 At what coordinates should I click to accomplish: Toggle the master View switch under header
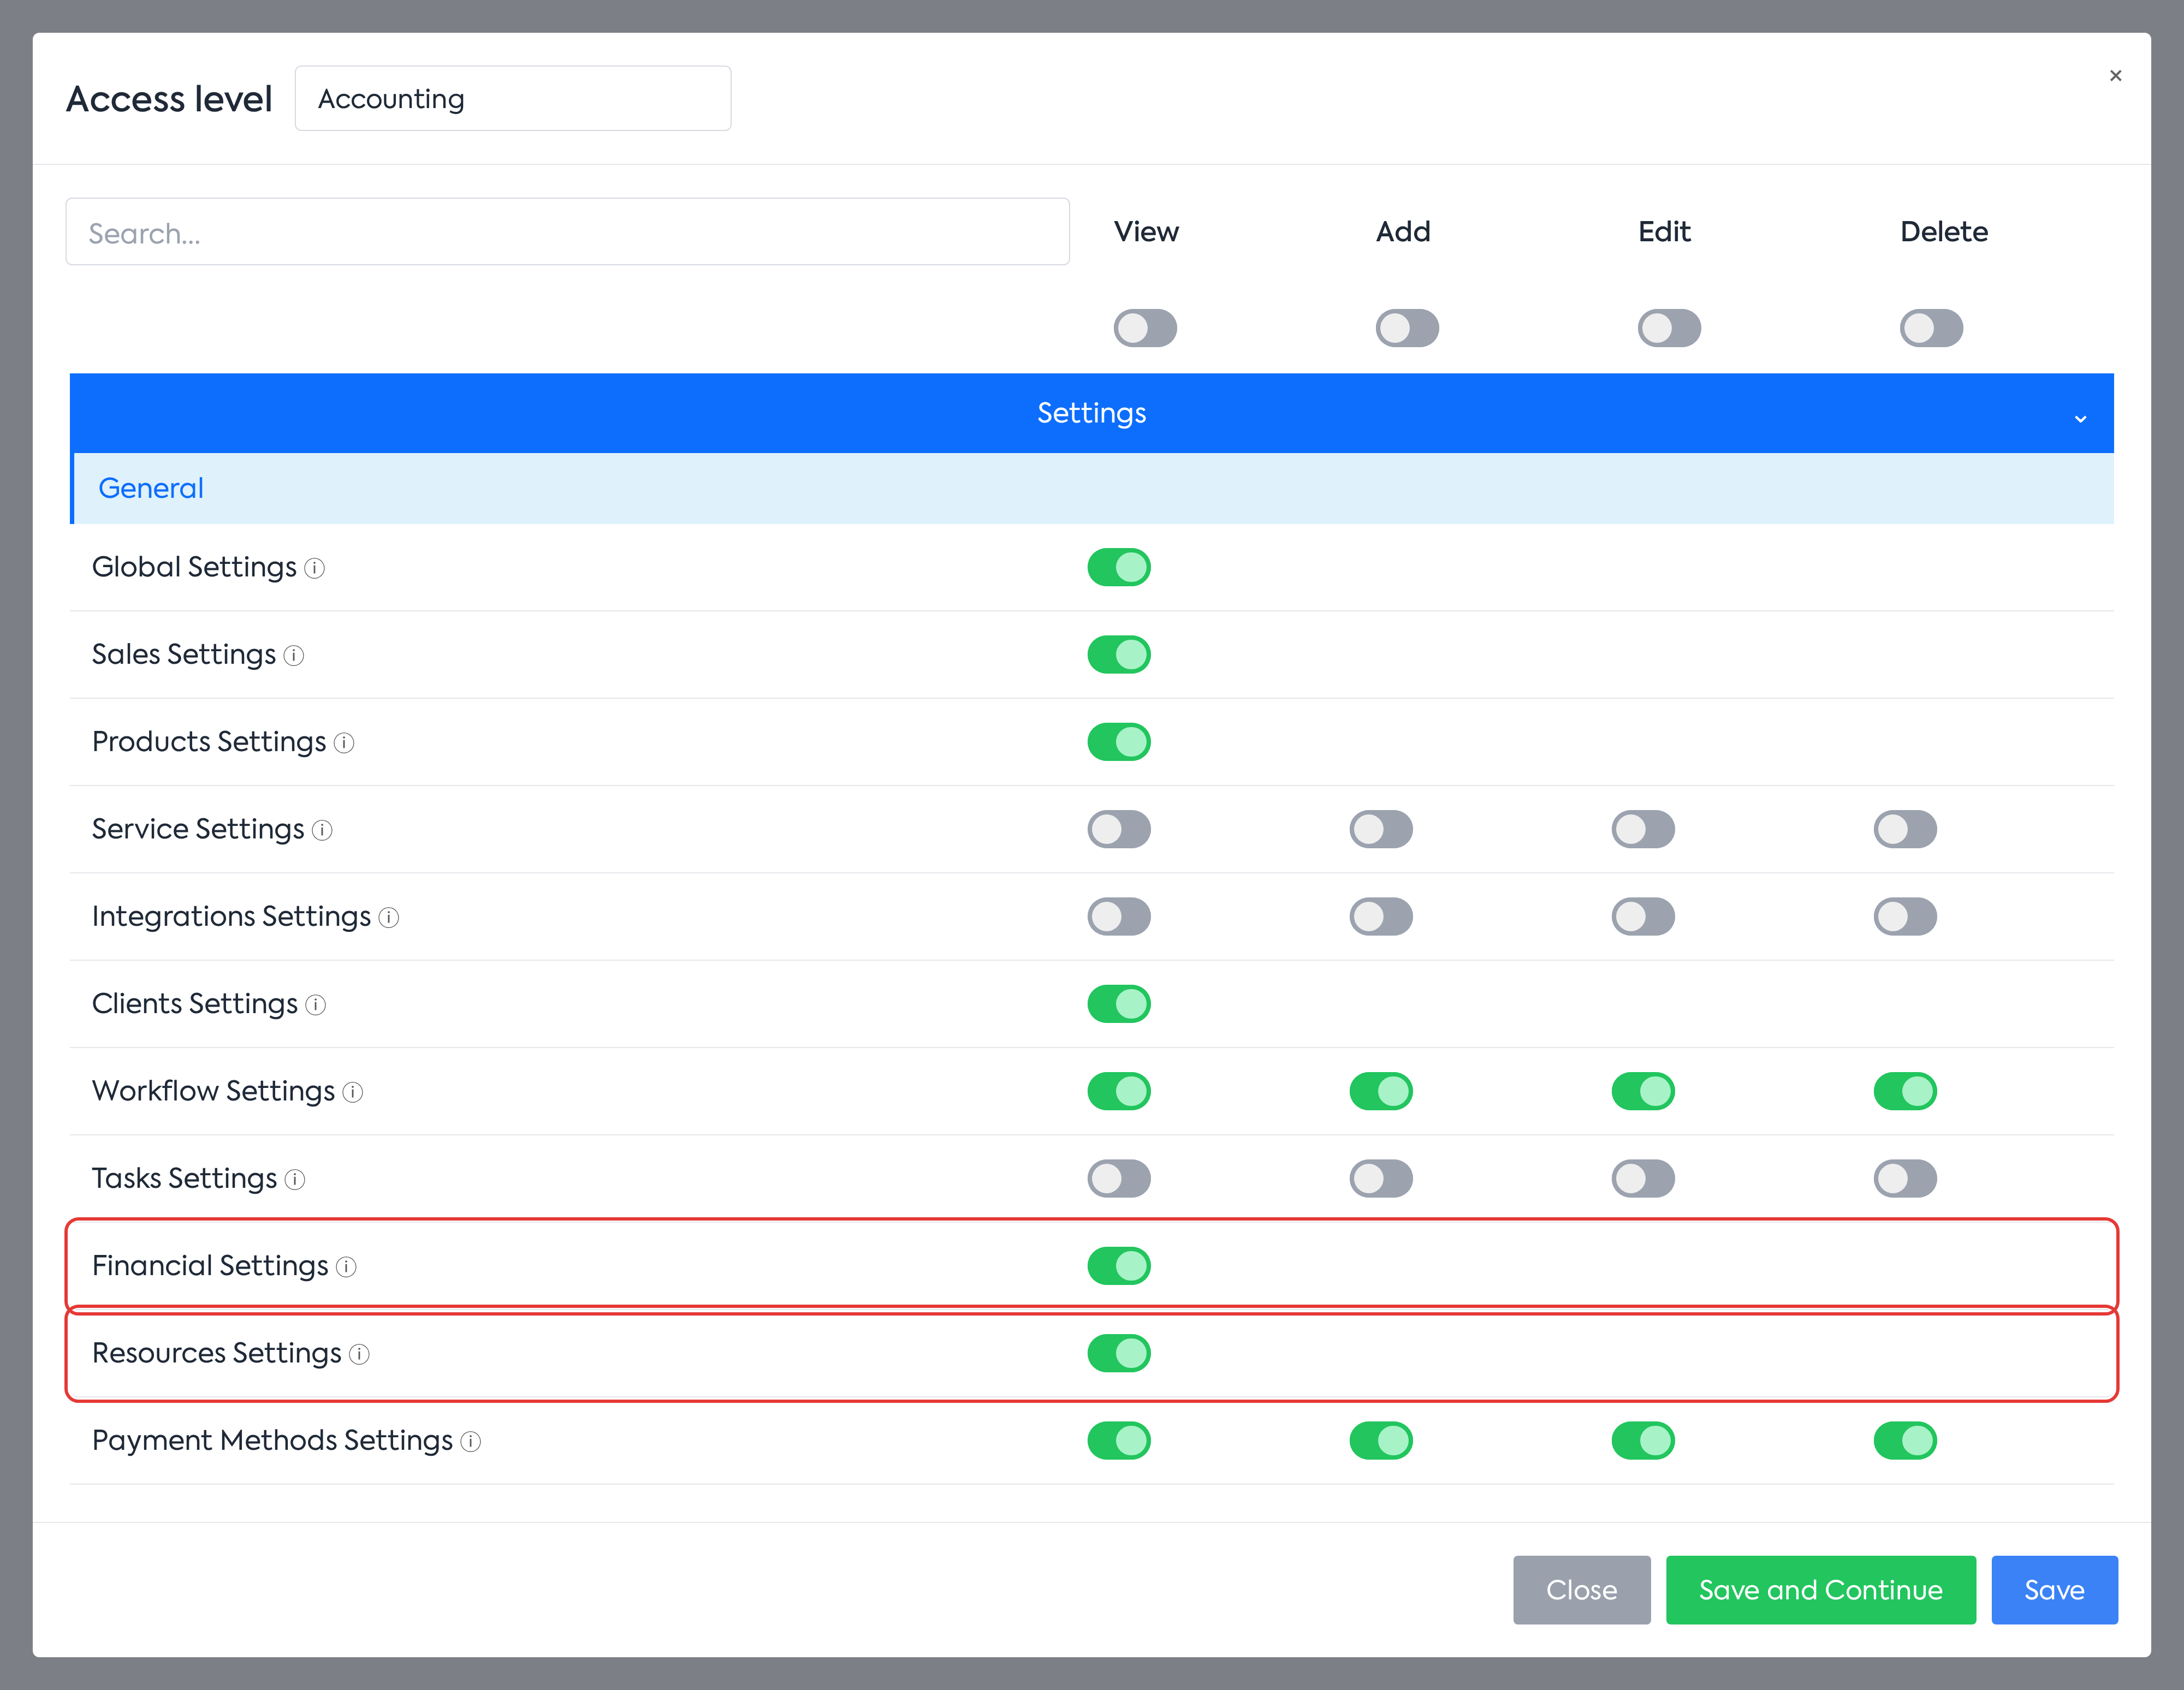1145,328
